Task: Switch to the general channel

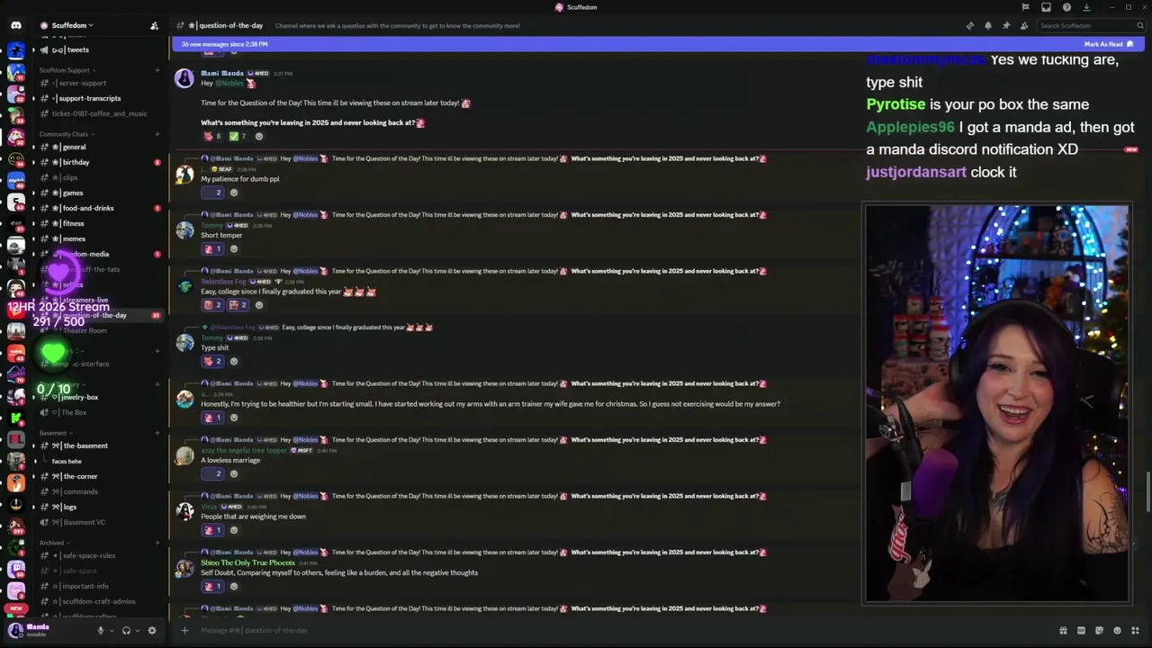Action: point(99,147)
